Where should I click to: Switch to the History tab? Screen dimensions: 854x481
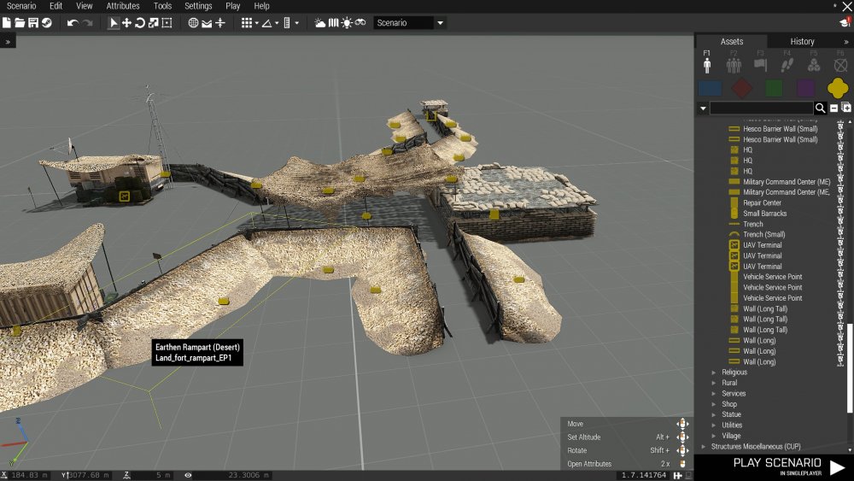click(802, 41)
